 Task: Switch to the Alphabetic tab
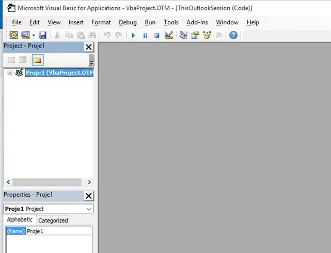coord(20,220)
